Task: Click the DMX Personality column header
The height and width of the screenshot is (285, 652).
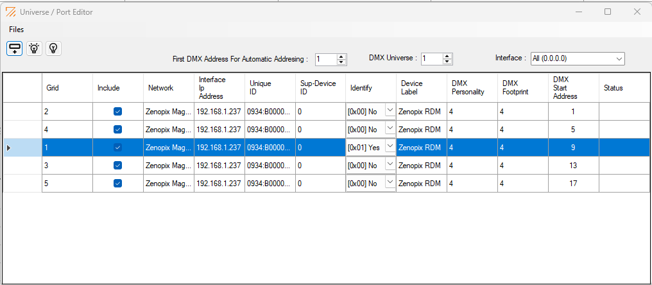Action: pyautogui.click(x=472, y=88)
